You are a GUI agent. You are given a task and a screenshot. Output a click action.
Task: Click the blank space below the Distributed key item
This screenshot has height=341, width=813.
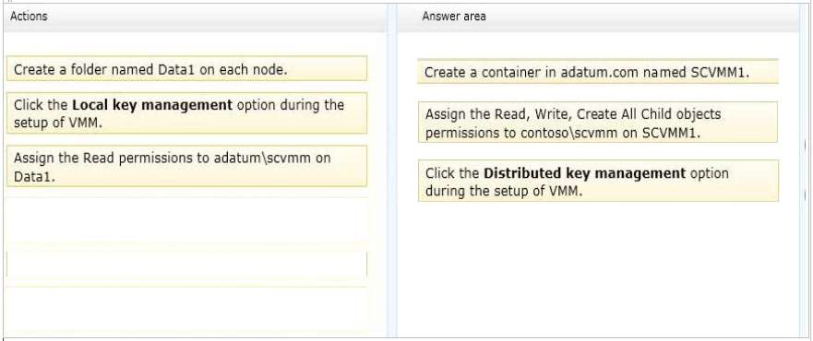[598, 269]
